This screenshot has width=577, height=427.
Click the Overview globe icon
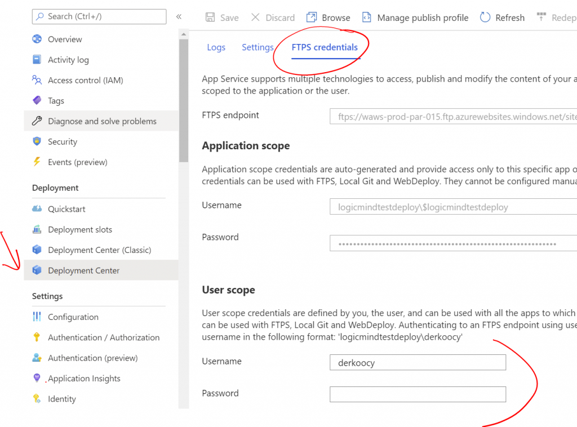(37, 39)
